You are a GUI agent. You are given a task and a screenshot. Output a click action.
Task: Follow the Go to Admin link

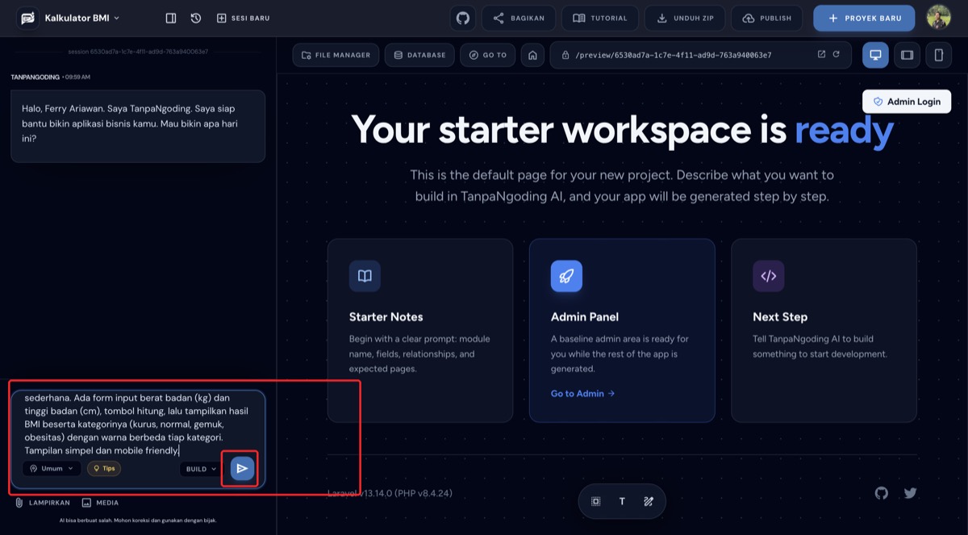pyautogui.click(x=582, y=394)
